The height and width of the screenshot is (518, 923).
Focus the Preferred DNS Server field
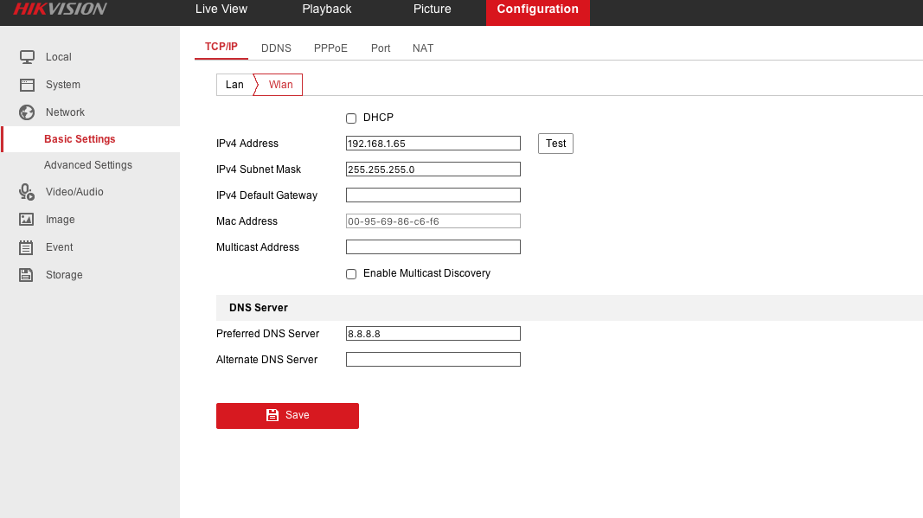coord(433,334)
